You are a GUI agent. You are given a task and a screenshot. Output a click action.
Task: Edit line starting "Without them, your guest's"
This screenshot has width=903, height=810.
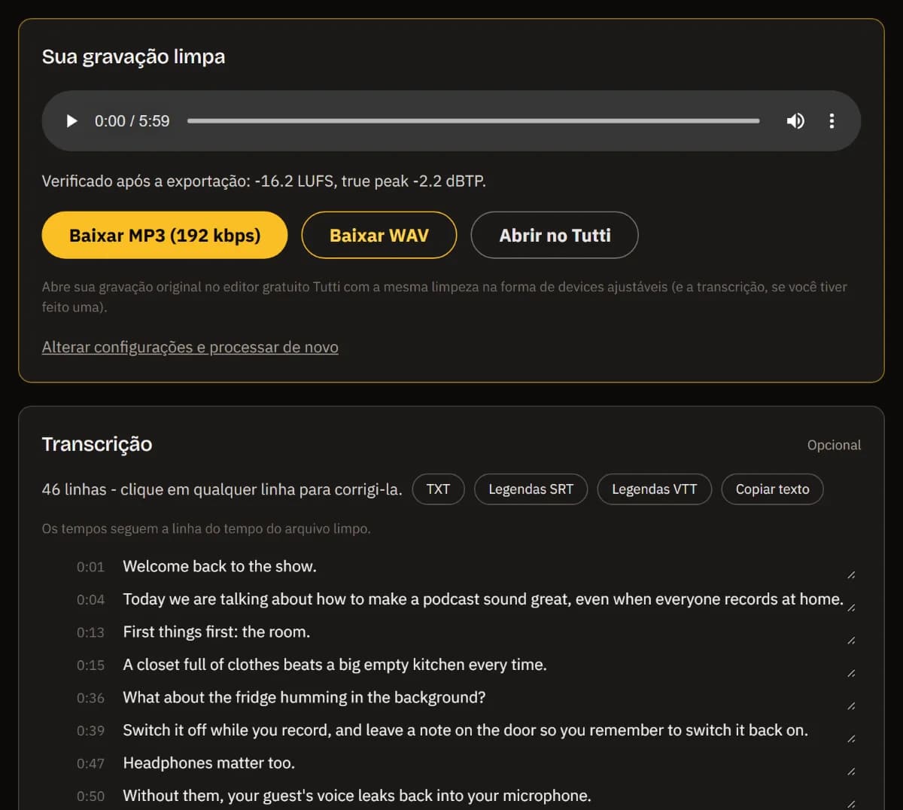489,796
